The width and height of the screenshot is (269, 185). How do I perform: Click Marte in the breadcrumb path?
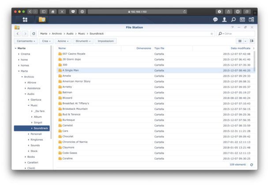pyautogui.click(x=44, y=33)
